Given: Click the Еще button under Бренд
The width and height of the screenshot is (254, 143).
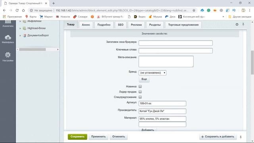Looking at the screenshot, I should (x=144, y=79).
